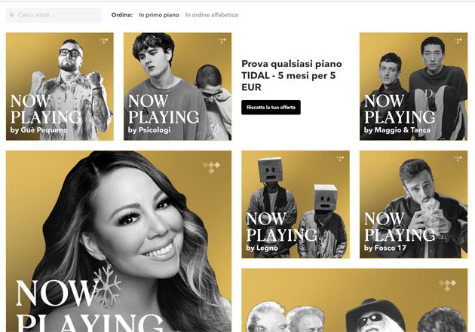Click TIDAL logo on Psicologi card
The image size is (475, 332).
click(222, 41)
